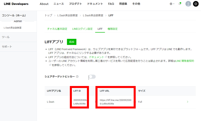Open the FAQ menu item
The width and height of the screenshot is (201, 121).
(x=111, y=4)
